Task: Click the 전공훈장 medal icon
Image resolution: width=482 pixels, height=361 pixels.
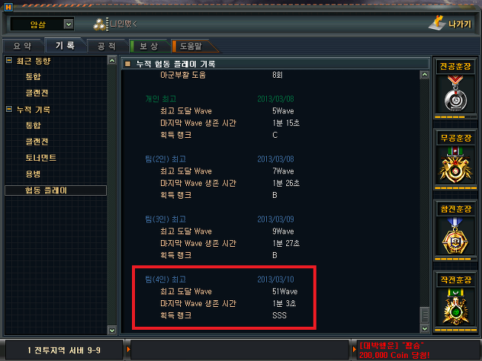Action: pos(455,94)
